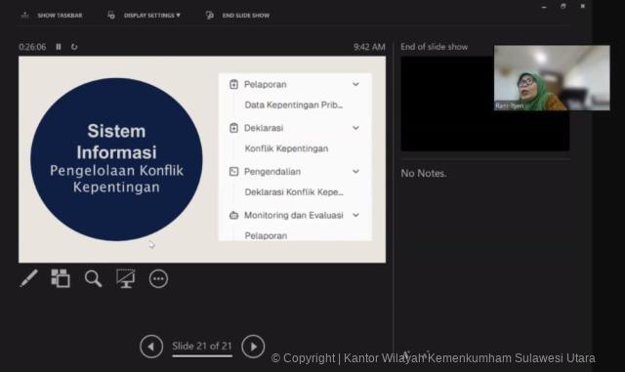Click the Pelaporan top menu label
The image size is (625, 372).
[x=265, y=85]
